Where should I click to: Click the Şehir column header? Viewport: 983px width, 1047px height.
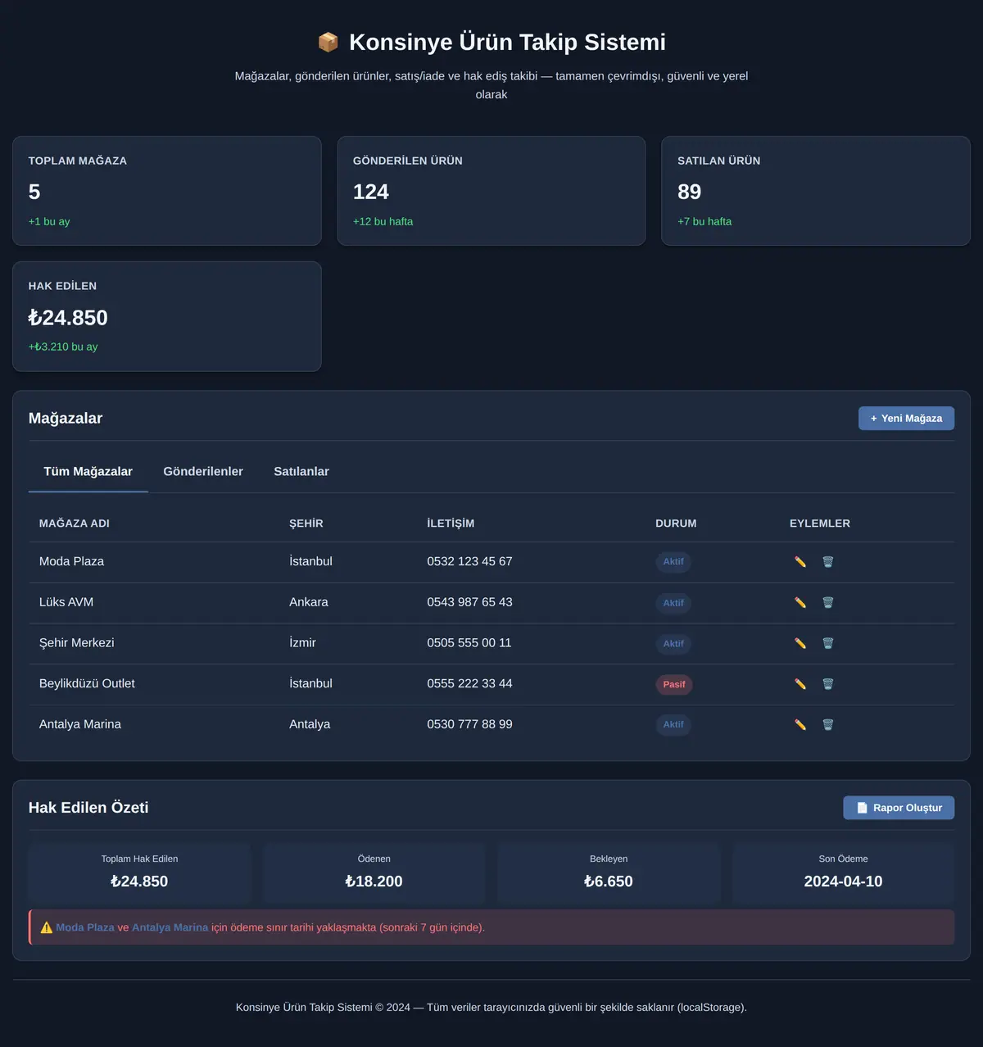point(306,523)
